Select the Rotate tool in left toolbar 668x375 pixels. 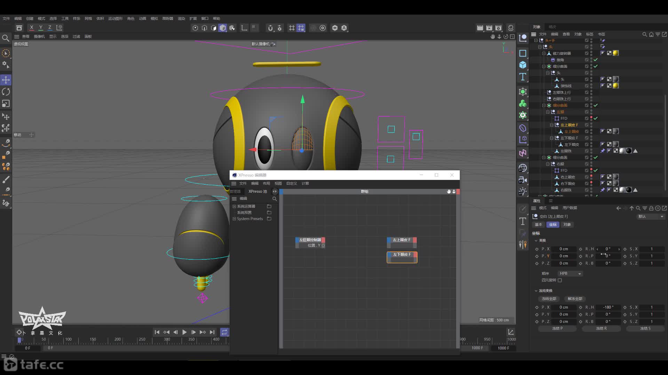coord(6,92)
